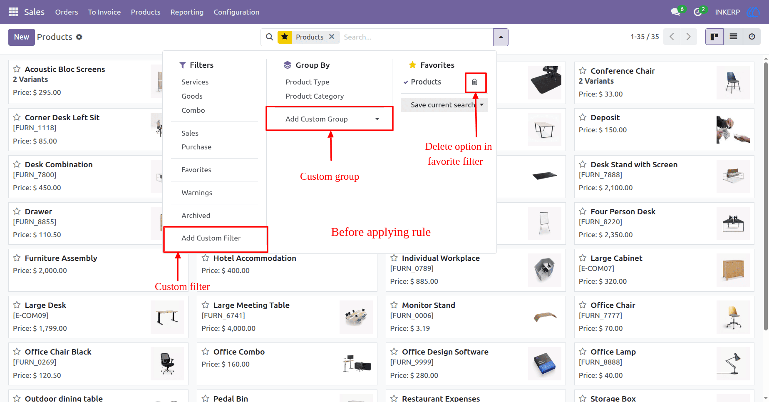
Task: Star the Office Combo product
Action: coord(205,352)
